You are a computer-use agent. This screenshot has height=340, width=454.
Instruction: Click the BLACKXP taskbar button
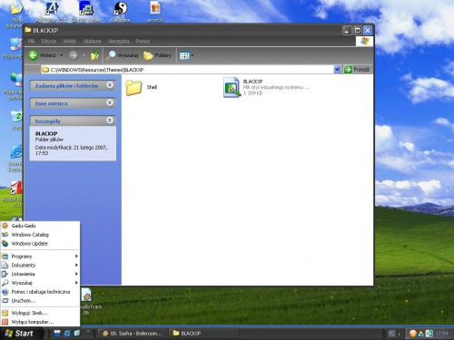pos(203,334)
